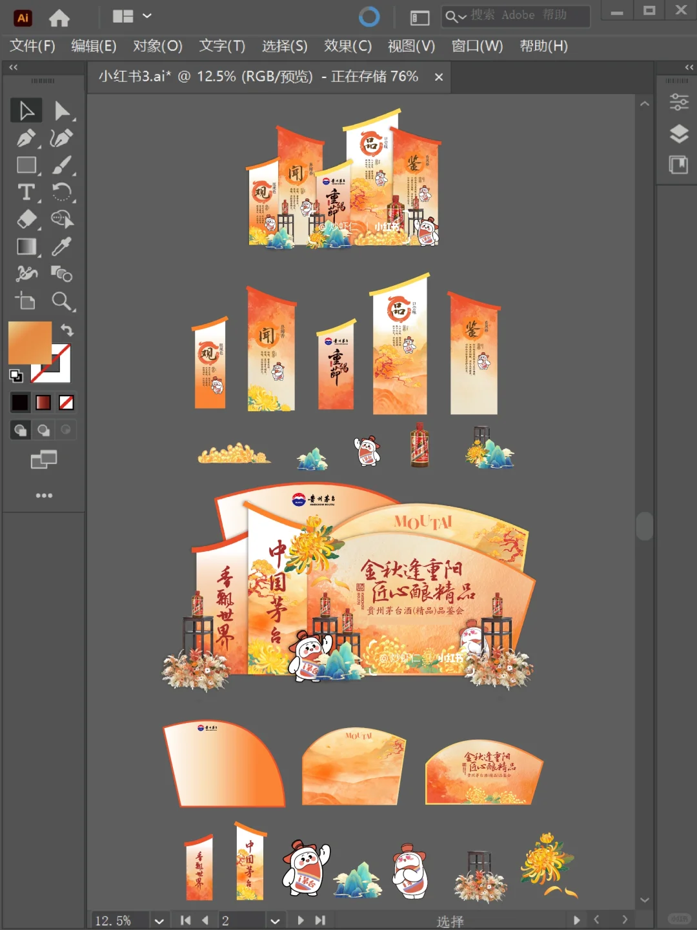Viewport: 697px width, 930px height.
Task: Select the Live Paint Bucket tool
Action: tap(62, 274)
